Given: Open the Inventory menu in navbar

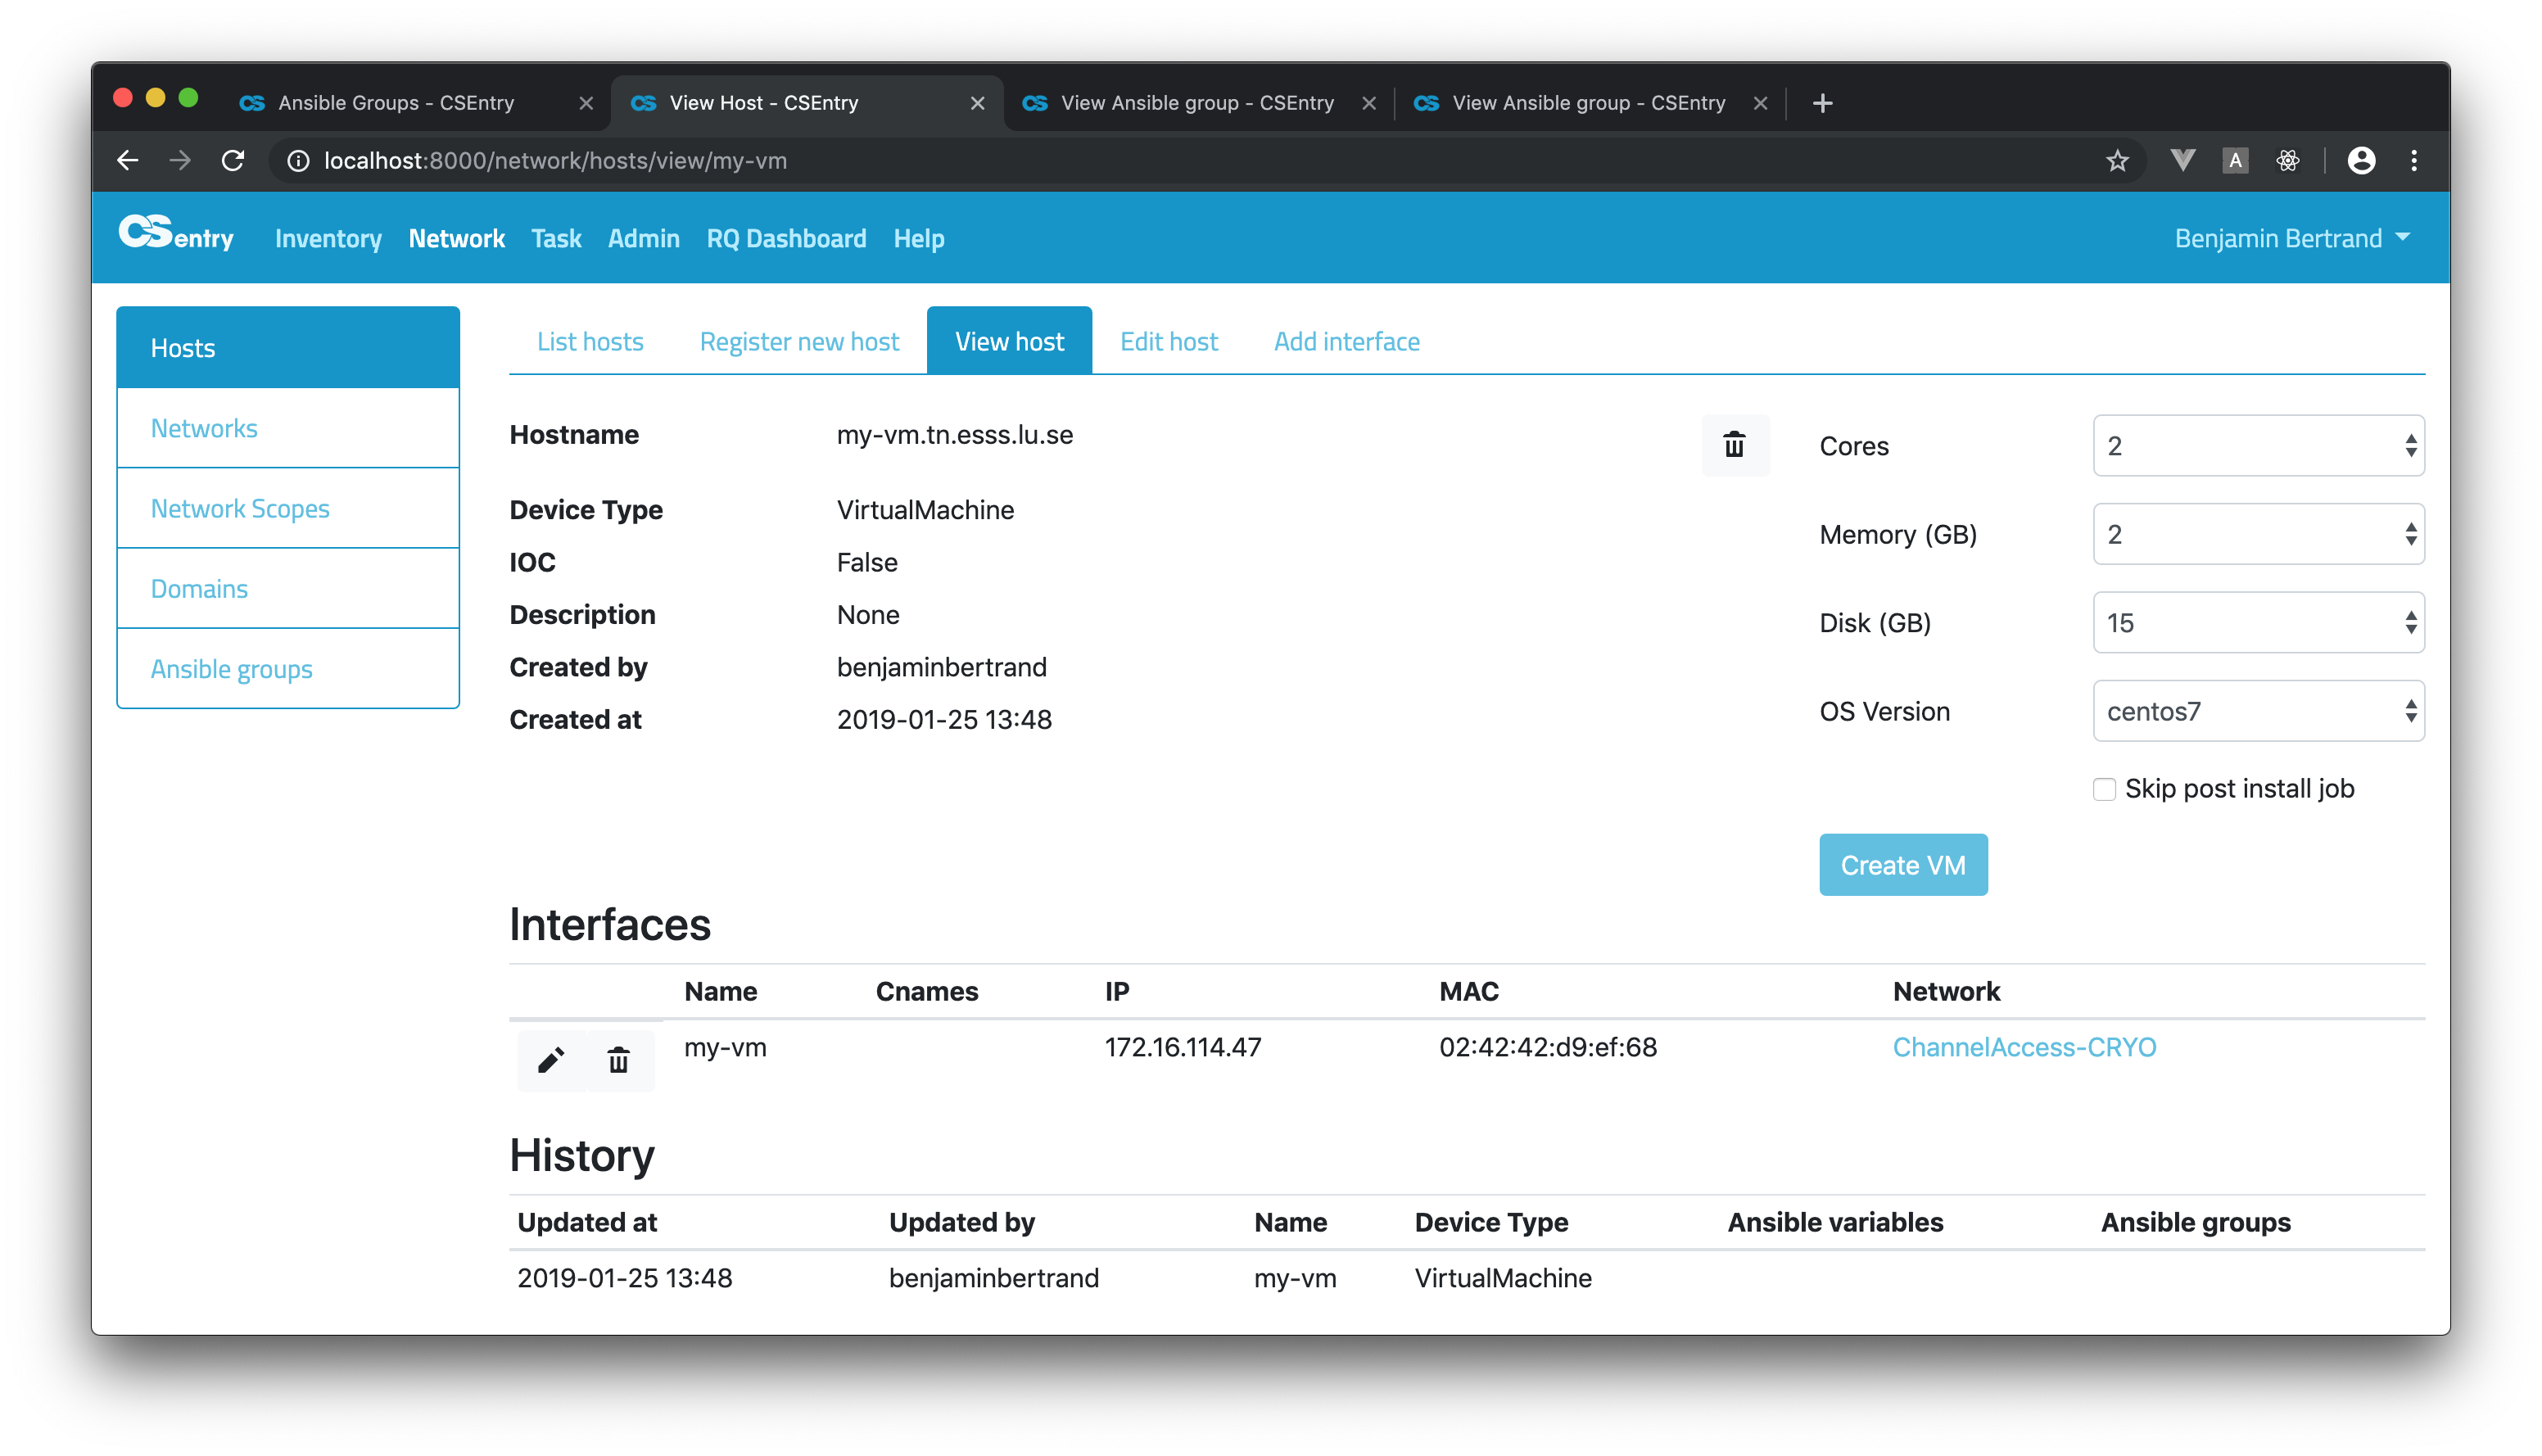Looking at the screenshot, I should 328,239.
